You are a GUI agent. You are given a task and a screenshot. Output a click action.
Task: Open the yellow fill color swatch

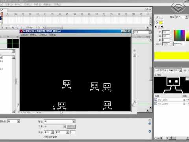[x=161, y=23]
